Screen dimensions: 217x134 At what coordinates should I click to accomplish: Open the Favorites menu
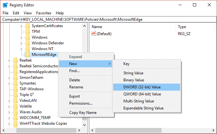coord(44,13)
